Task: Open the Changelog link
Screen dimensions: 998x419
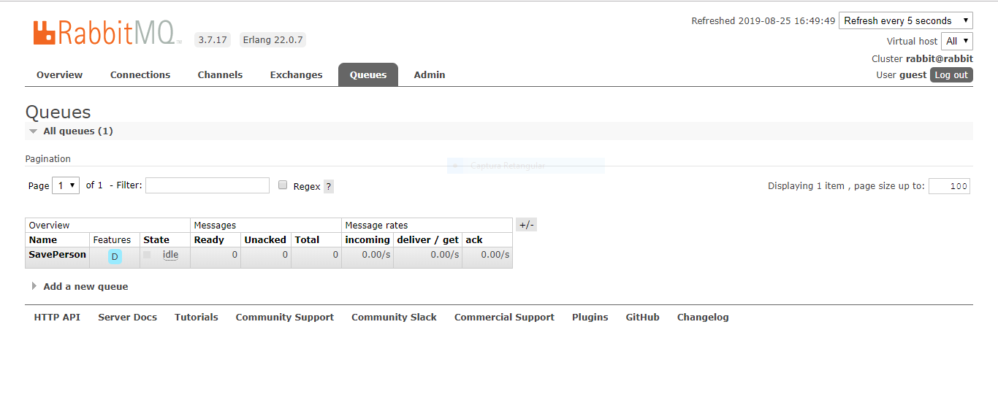Action: (x=703, y=317)
